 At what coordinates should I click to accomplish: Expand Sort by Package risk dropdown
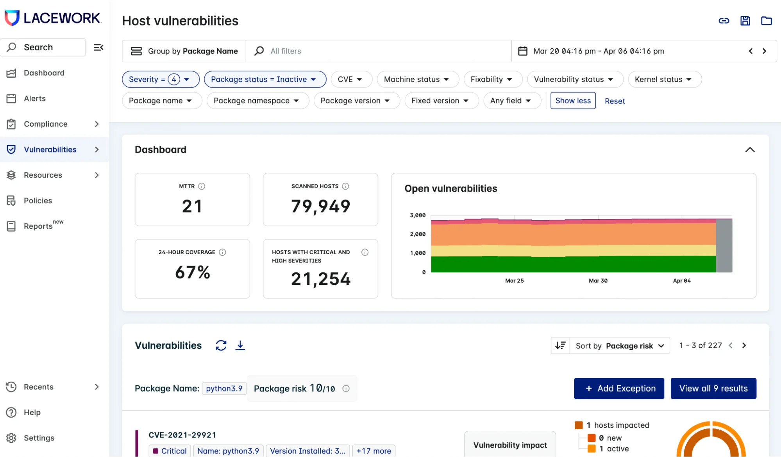(620, 346)
